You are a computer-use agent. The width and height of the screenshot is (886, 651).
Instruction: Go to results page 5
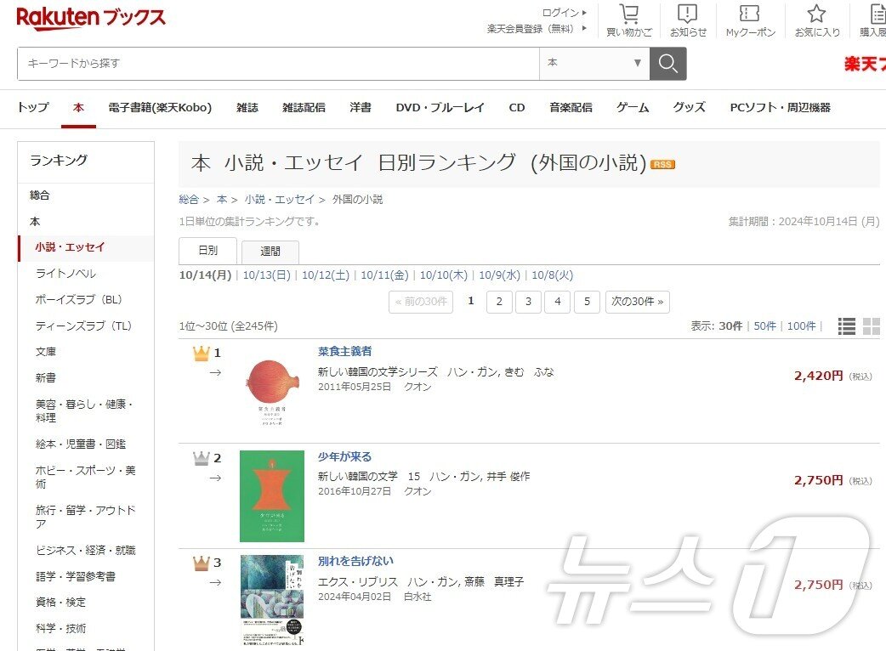click(587, 302)
